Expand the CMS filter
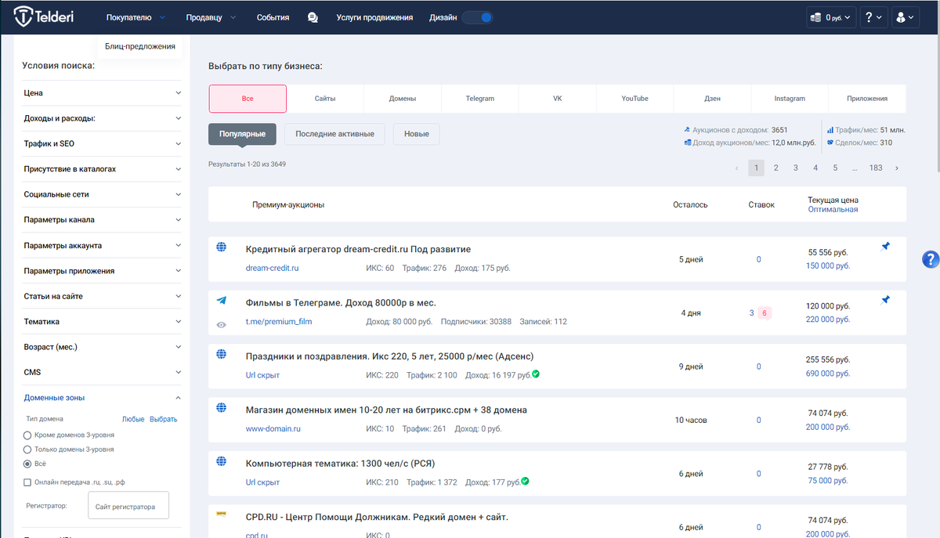 [x=102, y=372]
